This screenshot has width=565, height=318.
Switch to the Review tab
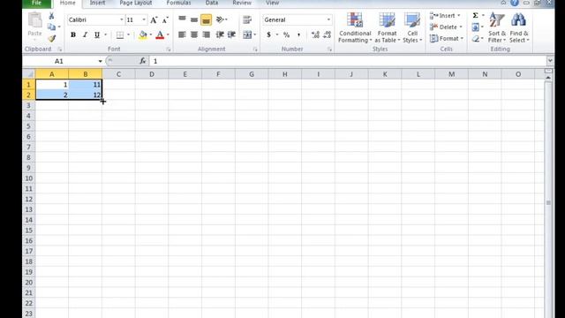click(242, 3)
